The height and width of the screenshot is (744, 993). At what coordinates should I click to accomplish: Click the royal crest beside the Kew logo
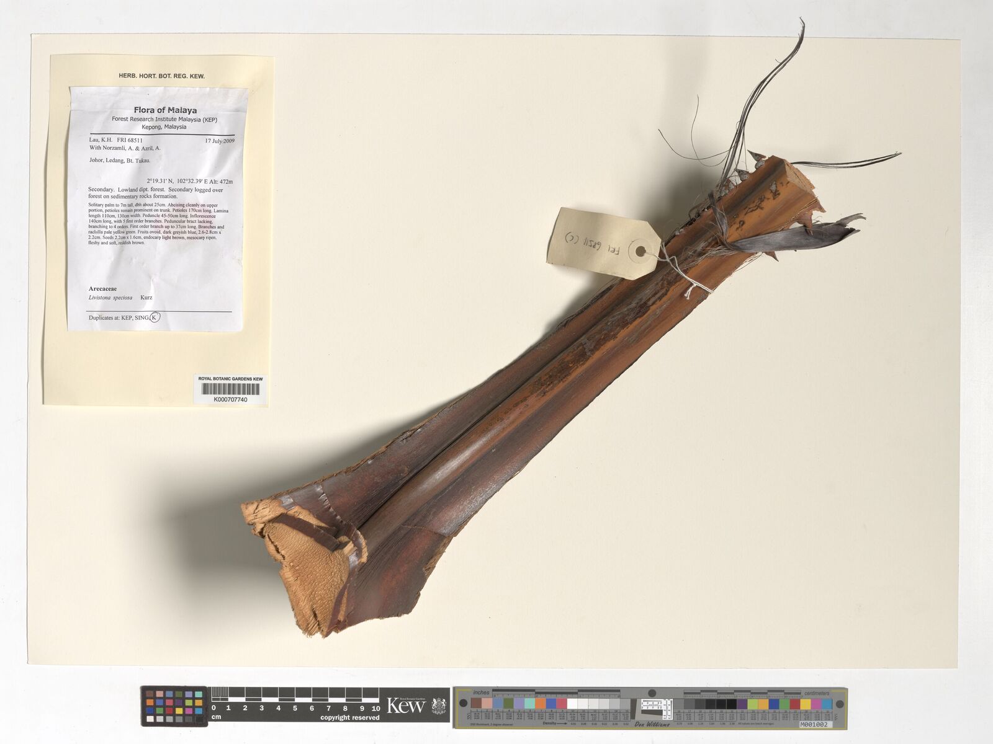[438, 706]
